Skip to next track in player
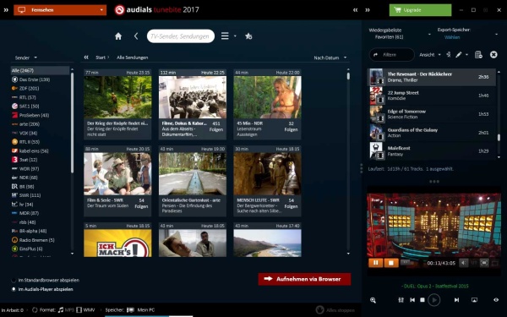507x317 pixels. pos(456,300)
